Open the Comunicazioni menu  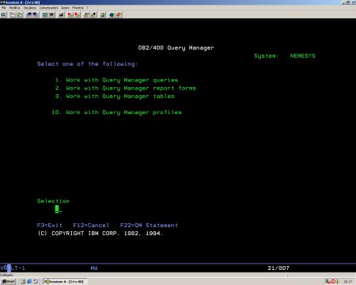[48, 8]
